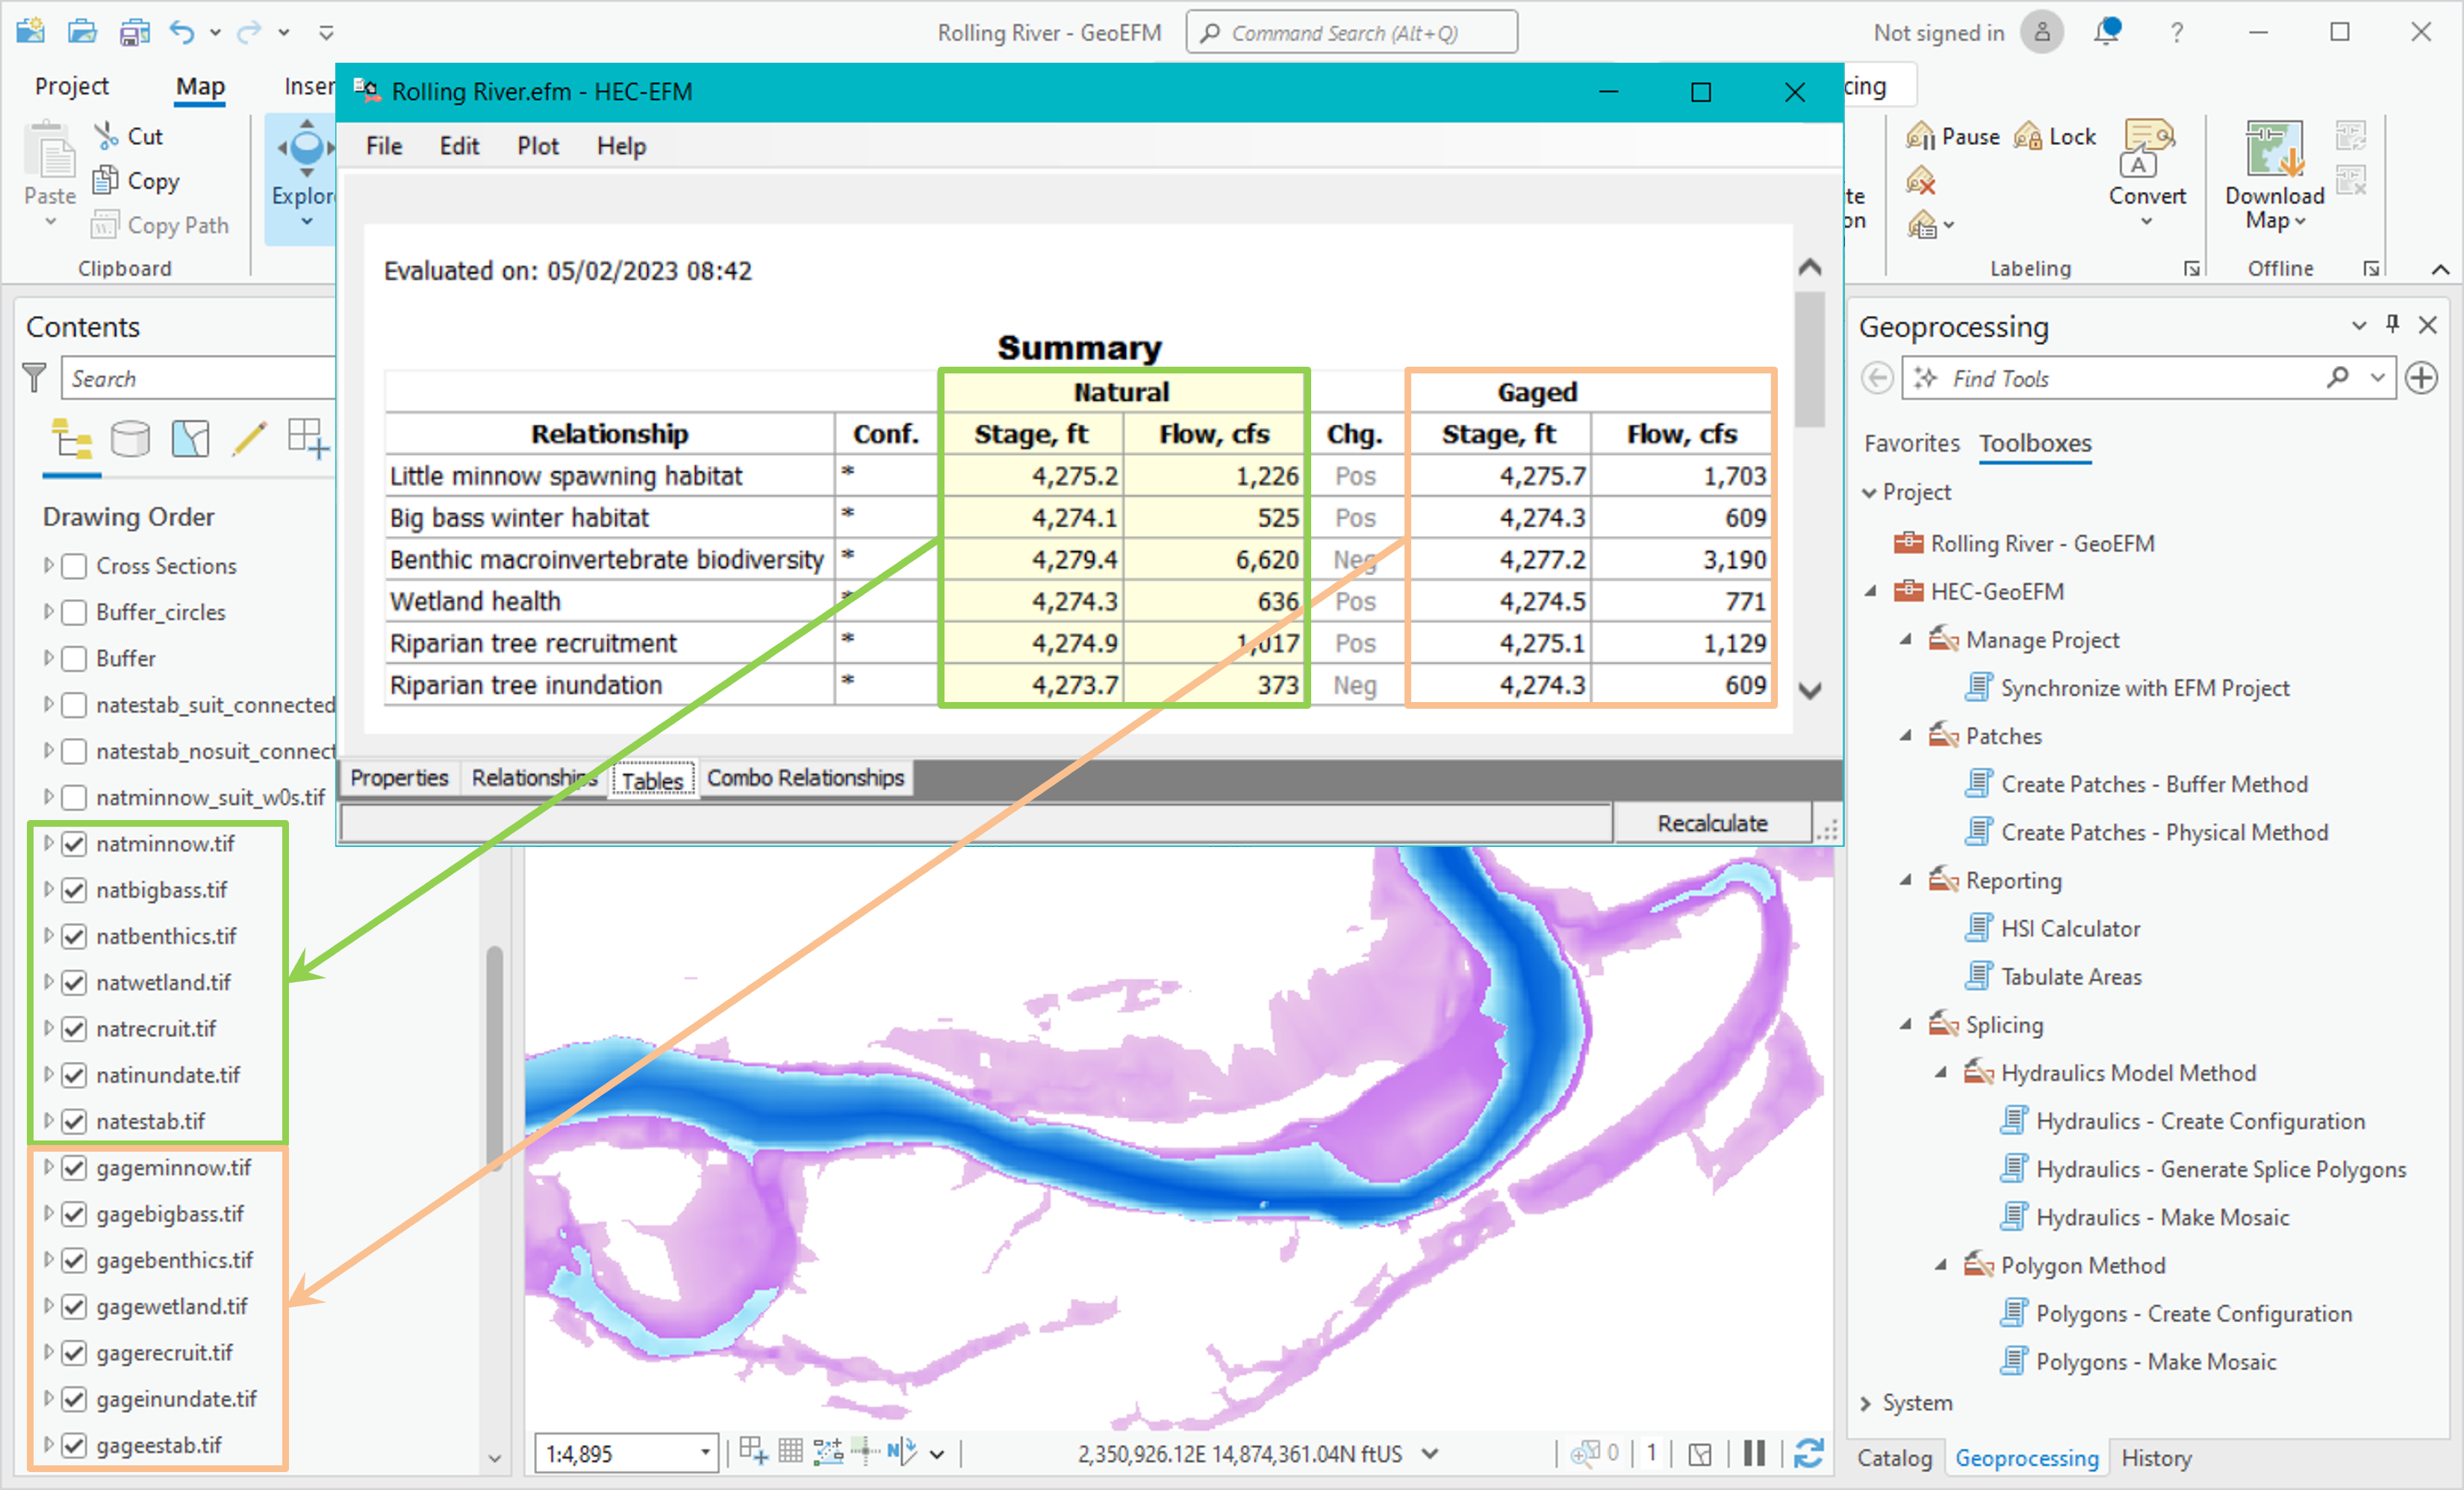Switch to the Combo Relationships tab
Image resolution: width=2464 pixels, height=1490 pixels.
805,778
